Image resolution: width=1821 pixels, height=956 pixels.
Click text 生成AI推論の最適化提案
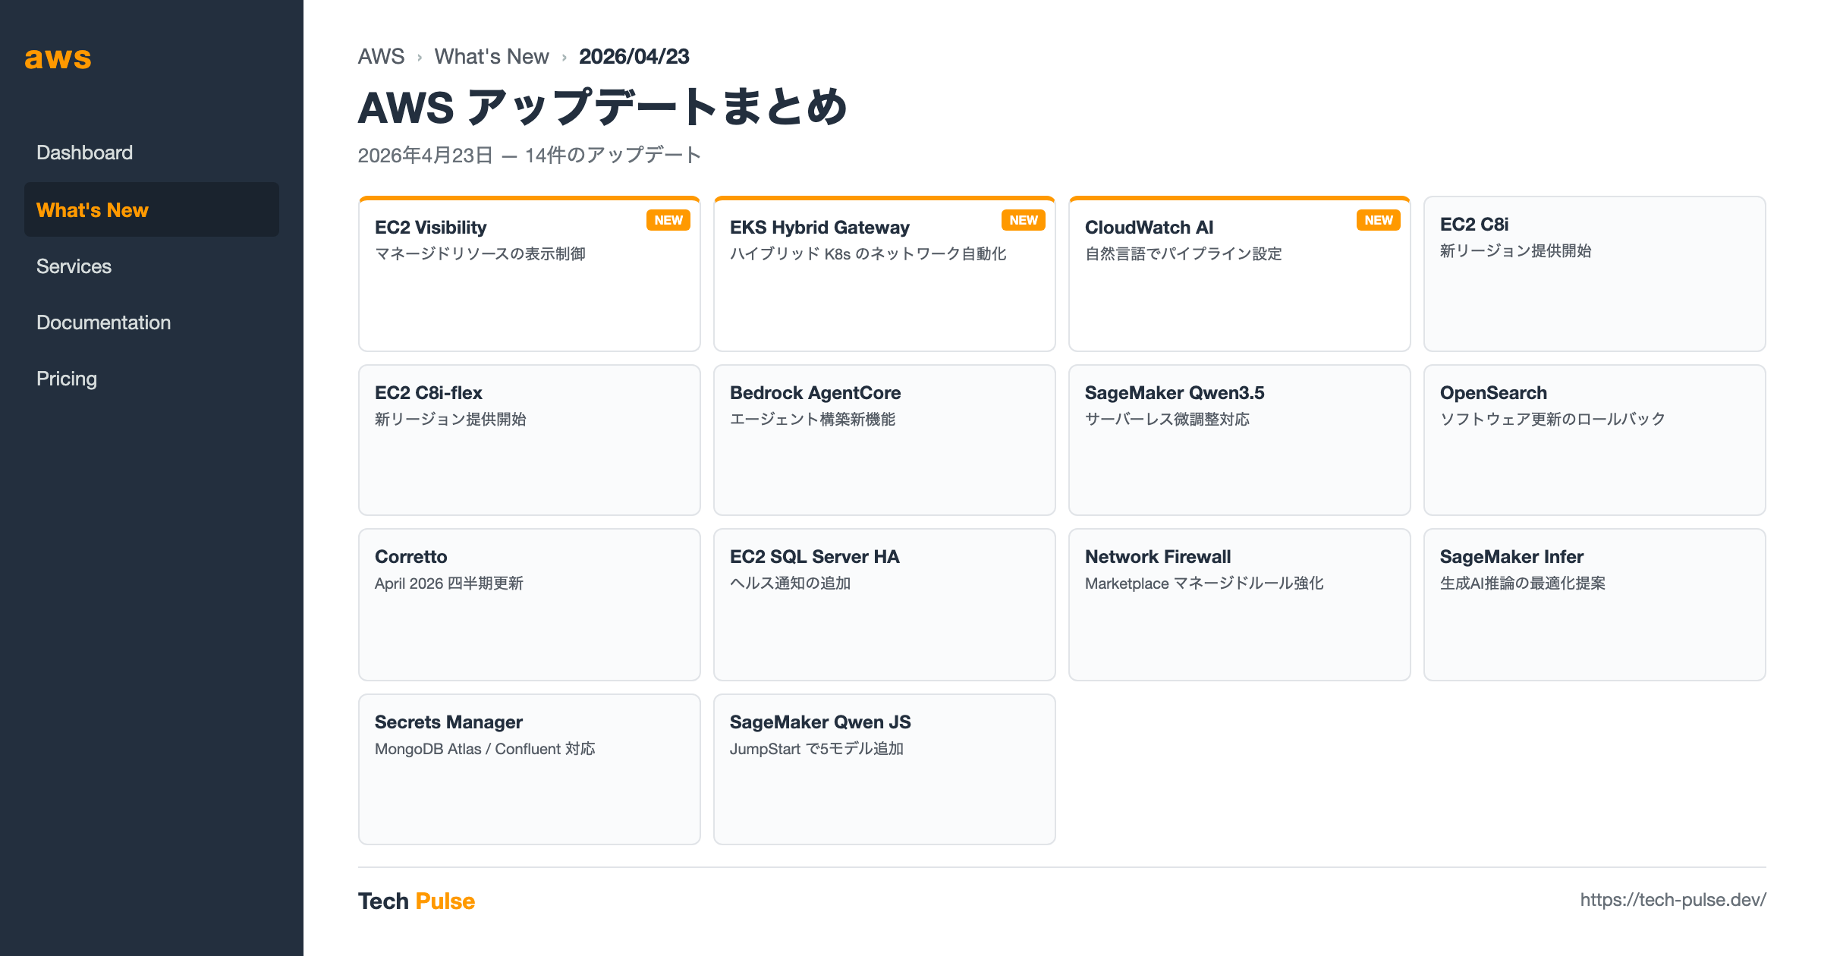tap(1523, 583)
